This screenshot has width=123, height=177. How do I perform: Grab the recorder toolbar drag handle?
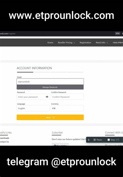(x=89, y=140)
